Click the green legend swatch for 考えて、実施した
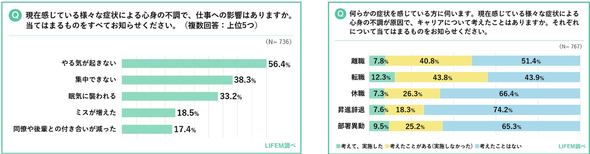 tap(338, 146)
